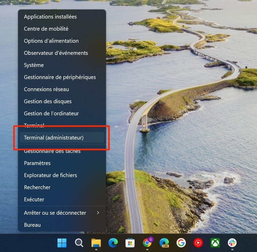
Task: Open Centre de mobilité
Action: [62, 29]
